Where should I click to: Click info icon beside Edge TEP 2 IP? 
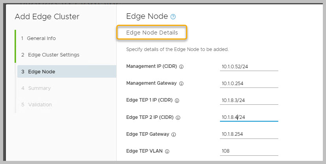coord(178,117)
